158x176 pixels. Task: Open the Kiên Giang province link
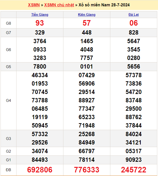pos(87,15)
